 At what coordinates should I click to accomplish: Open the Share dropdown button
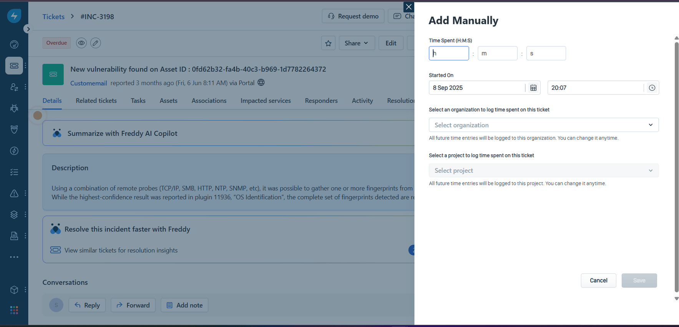click(x=357, y=43)
